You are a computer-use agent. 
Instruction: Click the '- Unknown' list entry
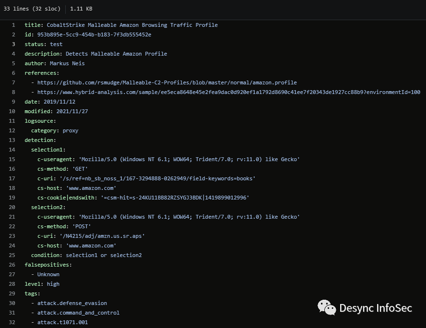(x=45, y=274)
